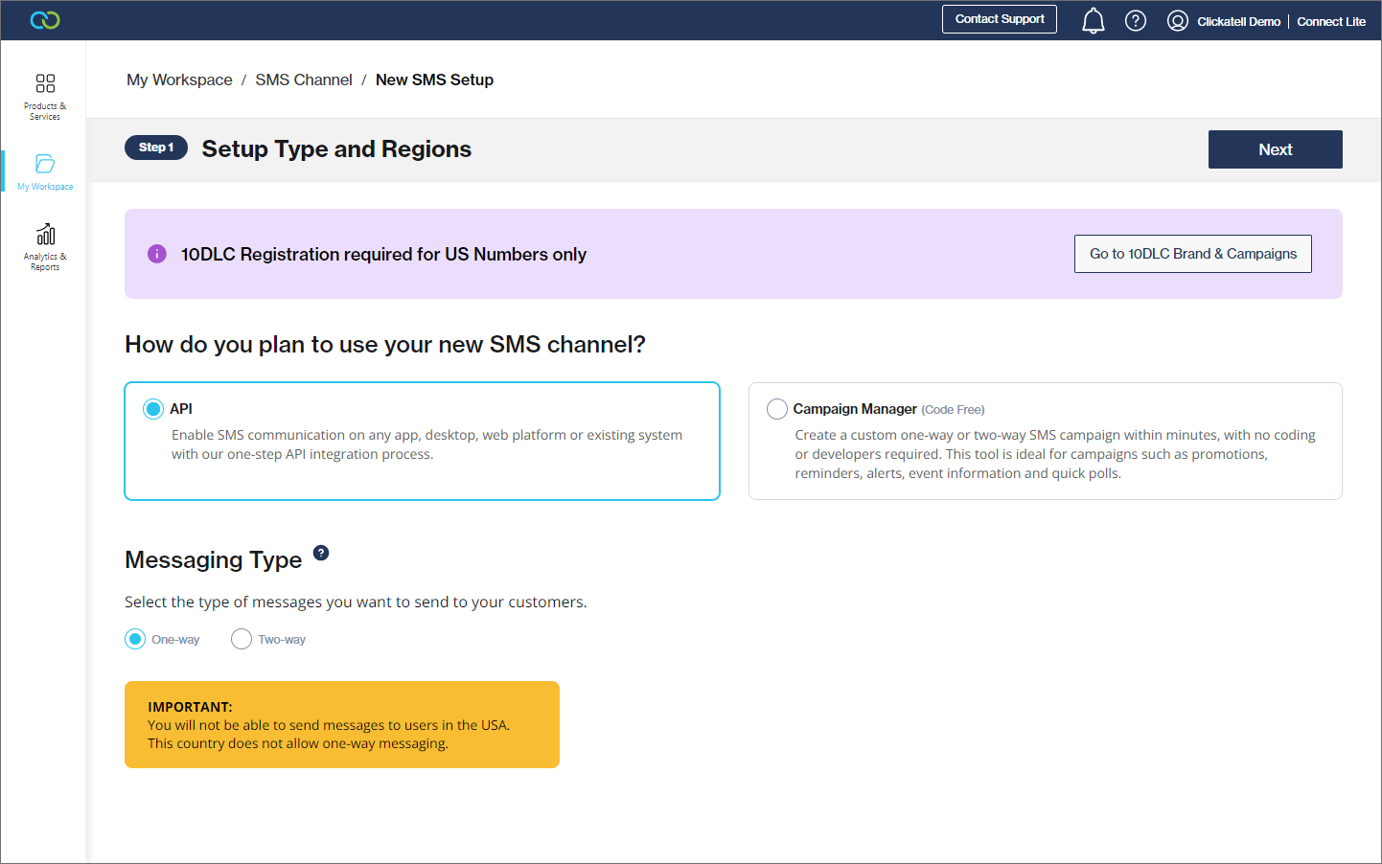The height and width of the screenshot is (864, 1382).
Task: Choose One-way messaging type
Action: [x=135, y=639]
